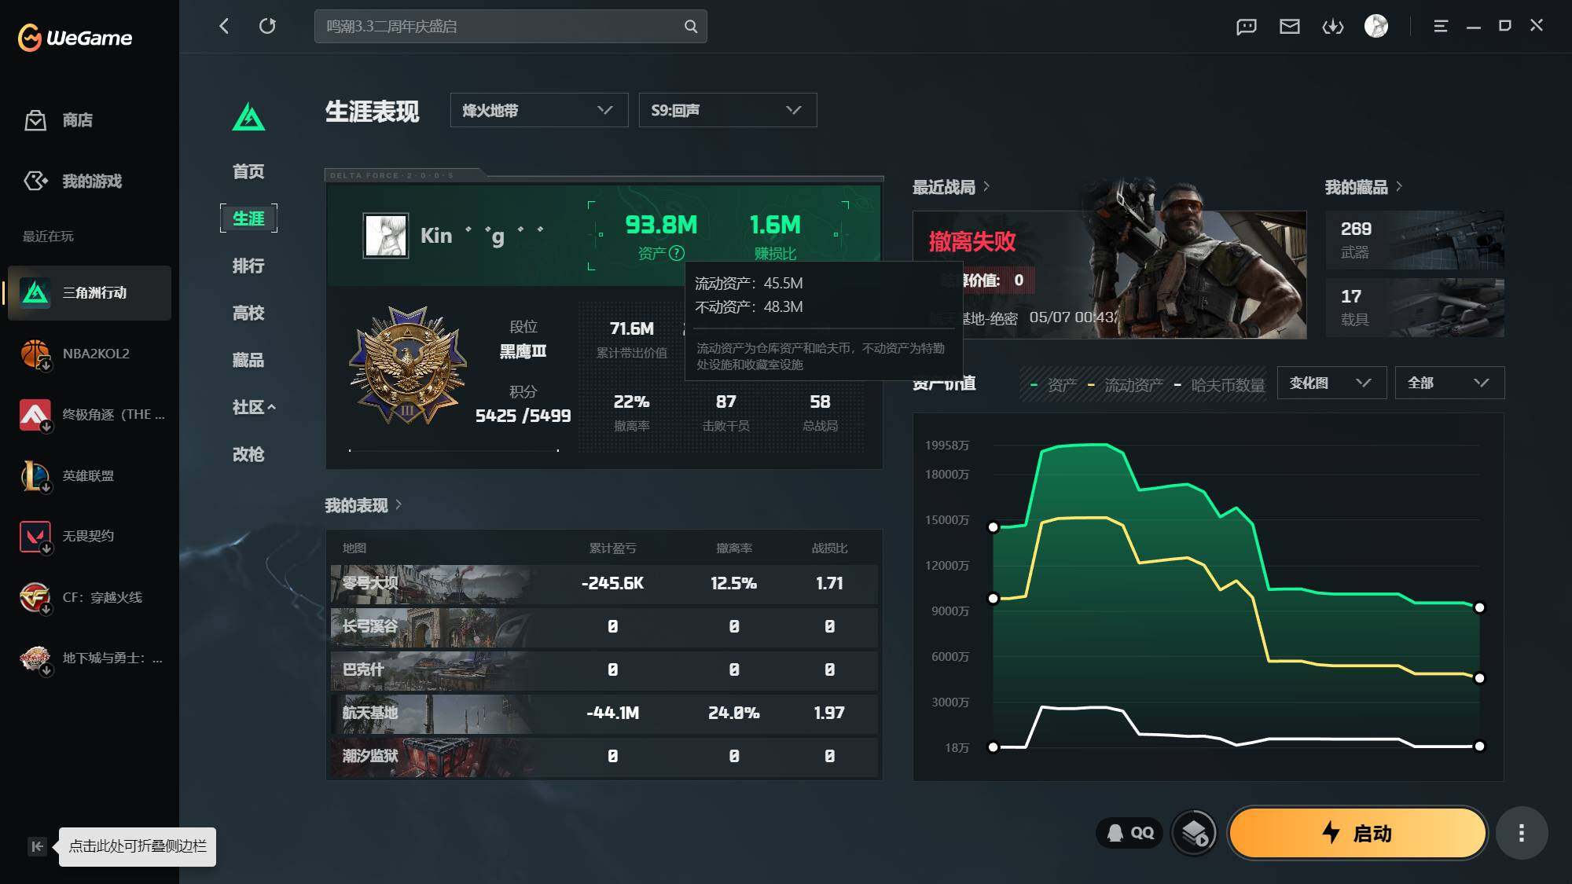The height and width of the screenshot is (884, 1572).
Task: Refresh the page with reload icon
Action: point(267,26)
